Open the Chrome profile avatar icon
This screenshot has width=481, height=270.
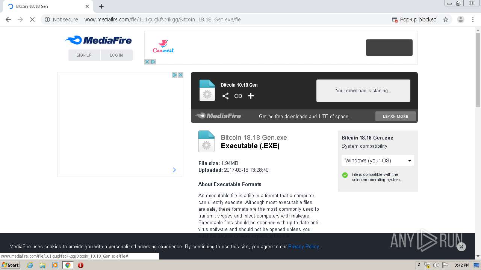[461, 19]
